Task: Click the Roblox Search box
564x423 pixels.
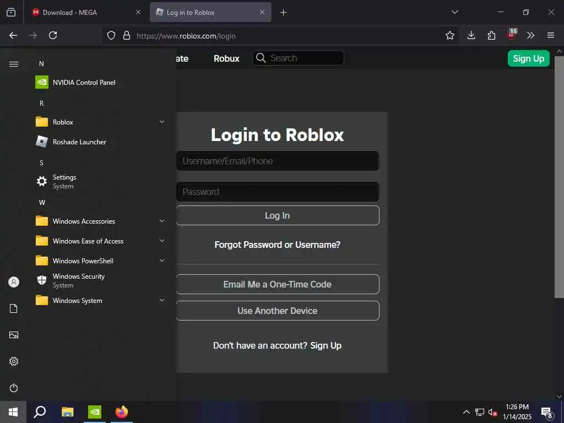Action: tap(298, 58)
